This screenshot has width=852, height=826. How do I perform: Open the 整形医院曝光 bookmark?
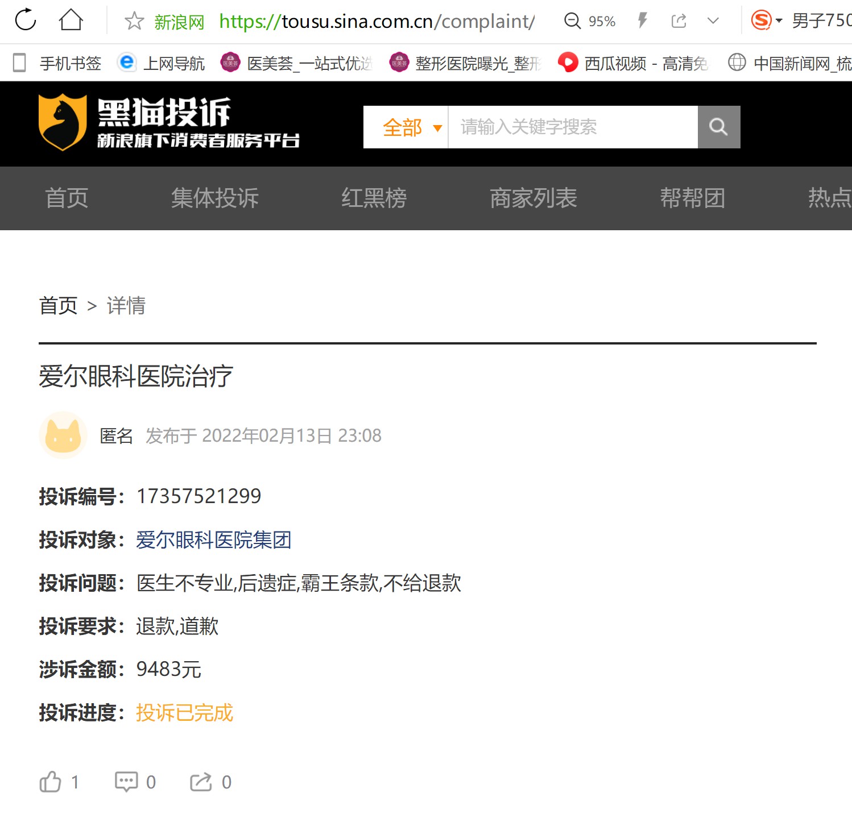pos(465,63)
